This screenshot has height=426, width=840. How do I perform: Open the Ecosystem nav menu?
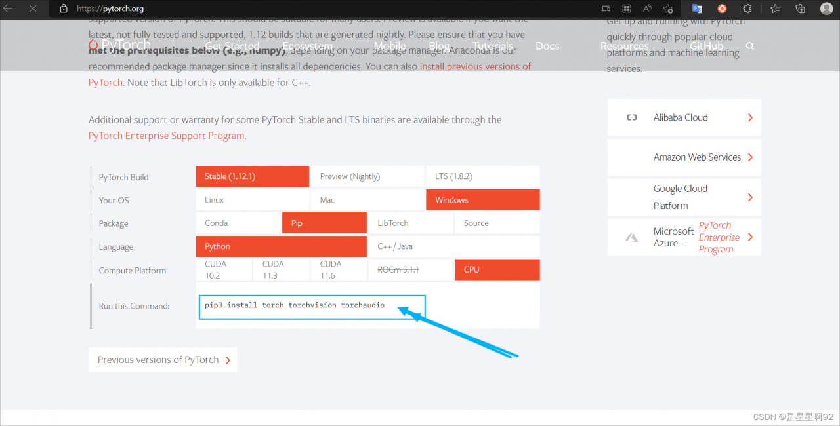307,46
